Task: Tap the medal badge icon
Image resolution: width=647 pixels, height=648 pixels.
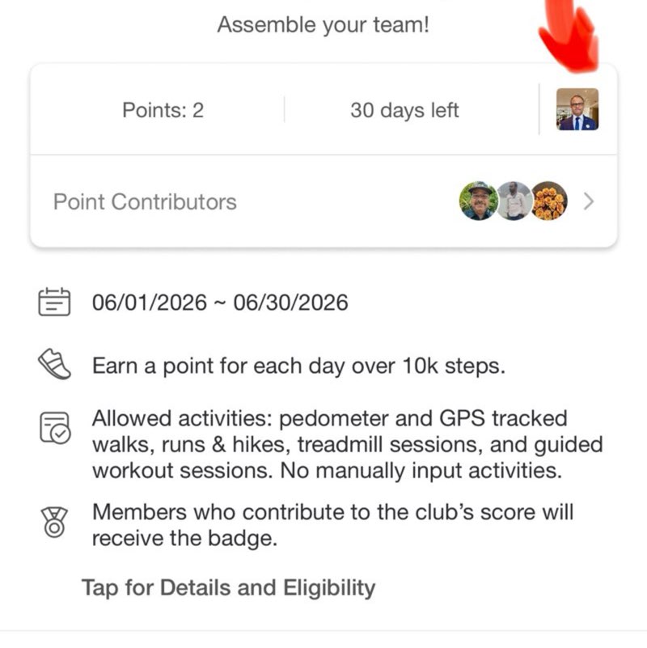Action: coord(54,523)
